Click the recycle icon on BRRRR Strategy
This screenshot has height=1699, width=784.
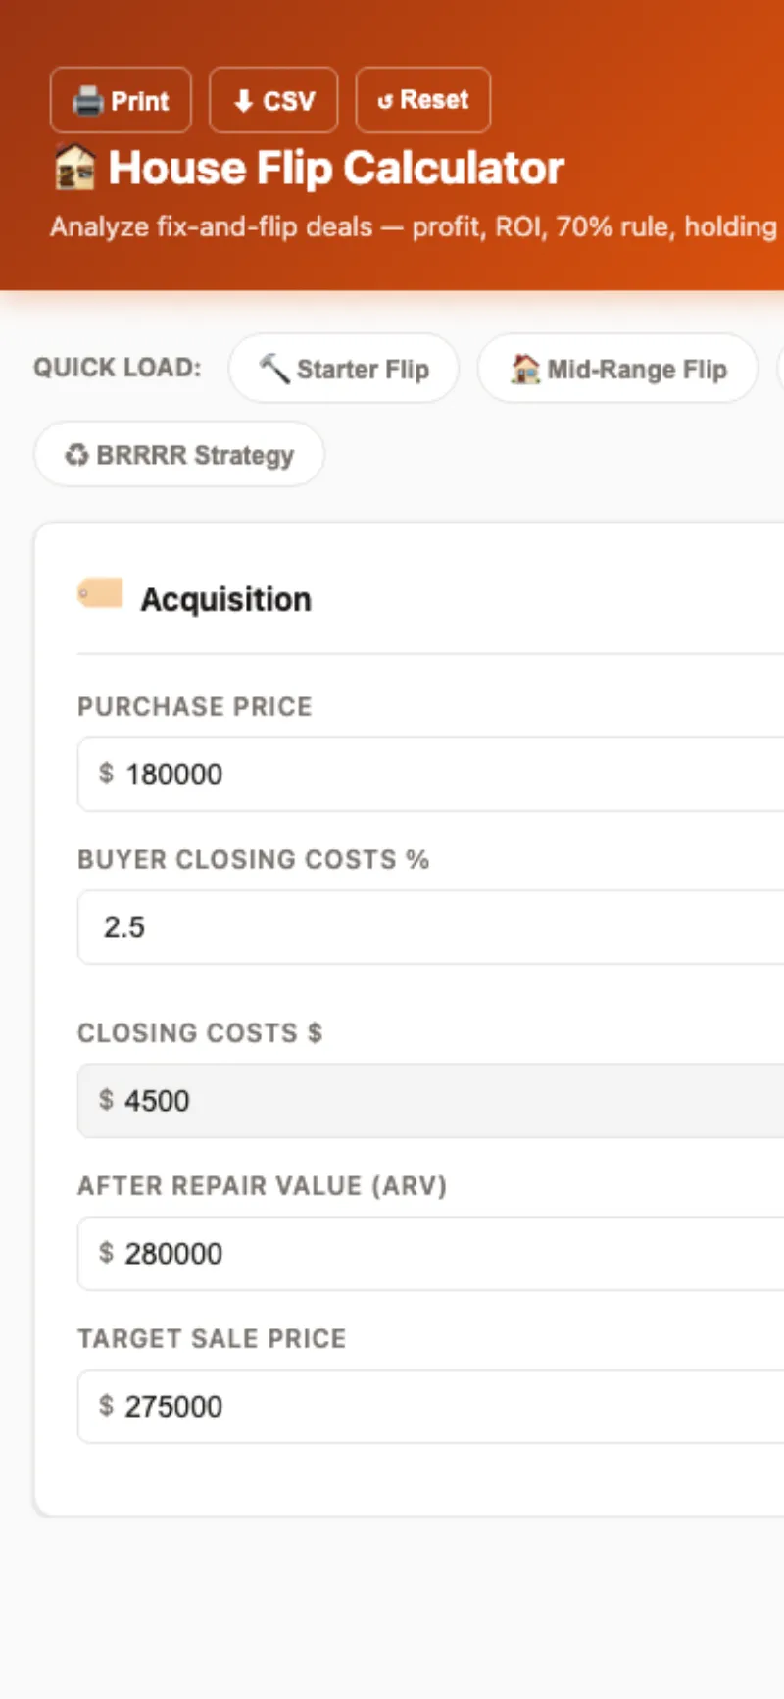(x=76, y=455)
